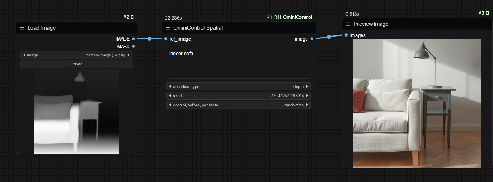Click the generated sofa preview image
This screenshot has height=182, width=493.
click(x=417, y=103)
